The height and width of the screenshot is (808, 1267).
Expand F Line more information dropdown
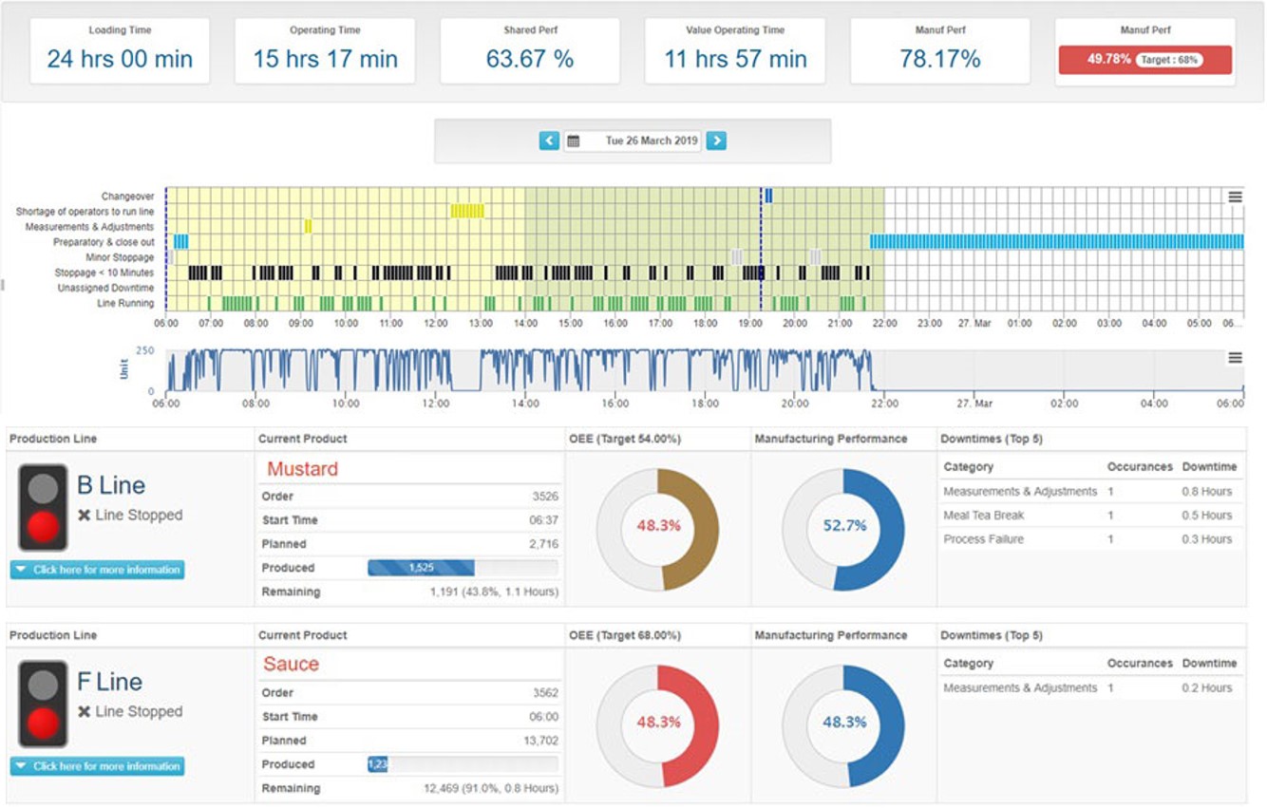(x=97, y=766)
